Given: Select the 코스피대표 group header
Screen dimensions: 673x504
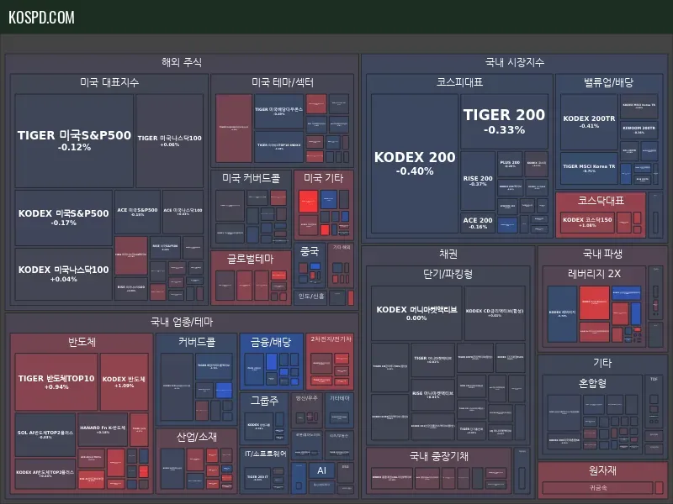Looking at the screenshot, I should [x=459, y=82].
